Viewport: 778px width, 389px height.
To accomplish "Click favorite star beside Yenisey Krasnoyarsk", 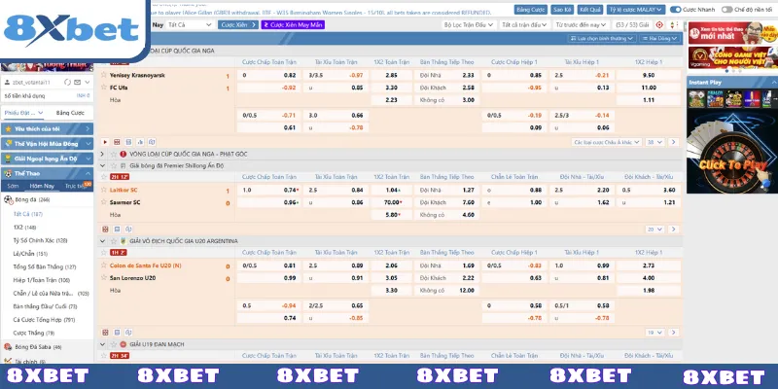I will click(x=105, y=74).
